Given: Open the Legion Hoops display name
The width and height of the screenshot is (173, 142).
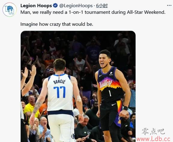Looking at the screenshot, I should (x=36, y=6).
